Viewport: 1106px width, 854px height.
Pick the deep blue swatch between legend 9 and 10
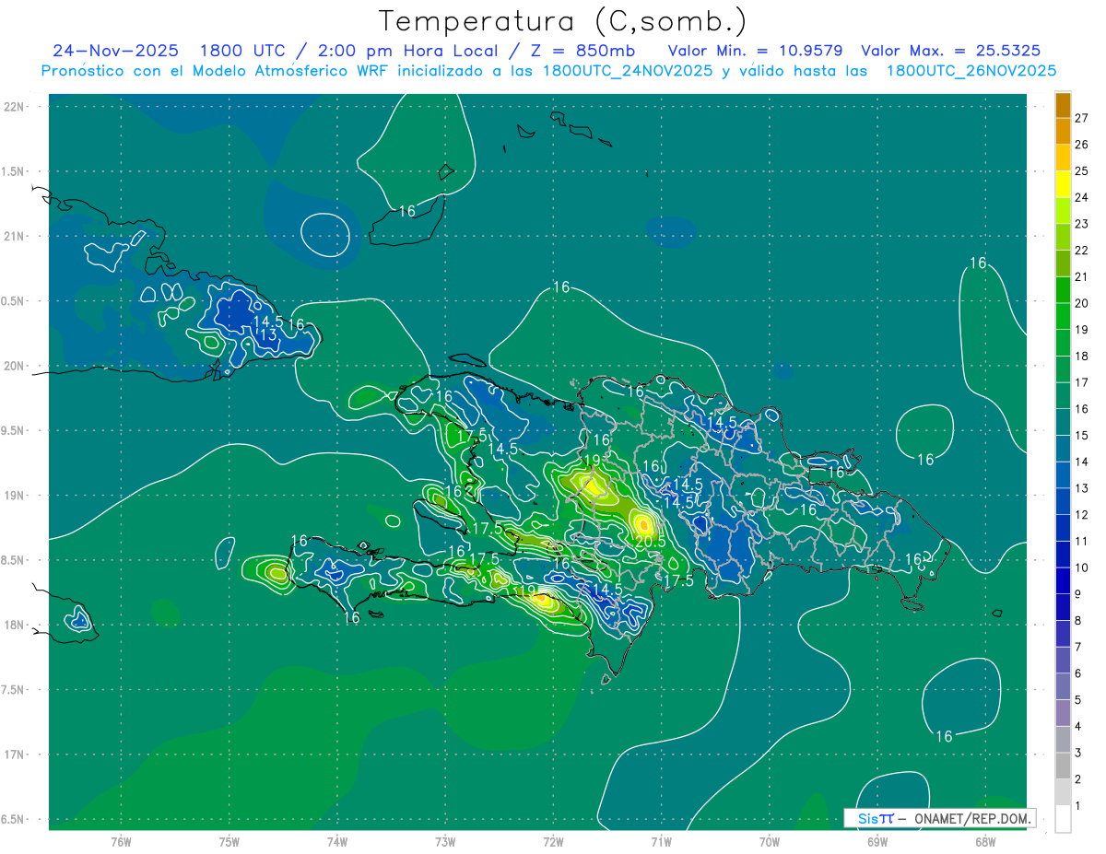click(1063, 580)
